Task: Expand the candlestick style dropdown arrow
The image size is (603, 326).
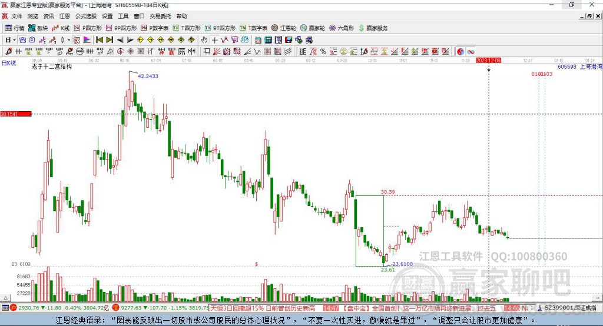Action: [x=69, y=40]
